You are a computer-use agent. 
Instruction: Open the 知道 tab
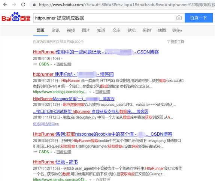101,30
